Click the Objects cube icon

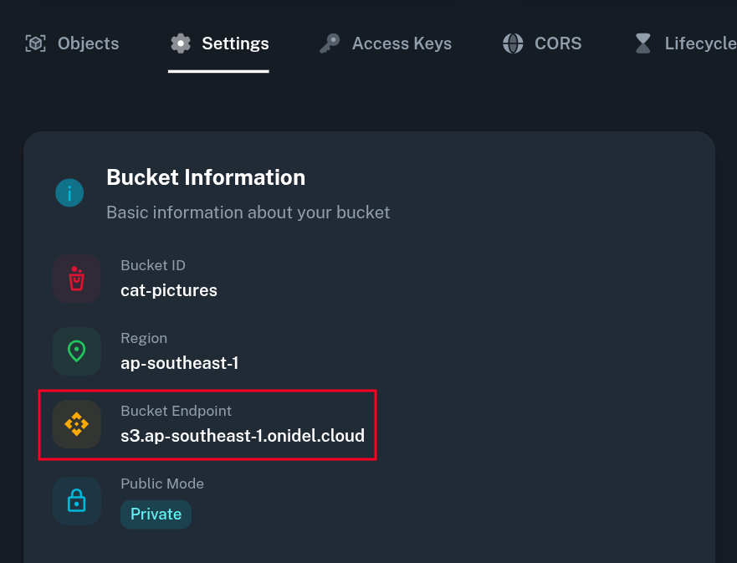[35, 44]
